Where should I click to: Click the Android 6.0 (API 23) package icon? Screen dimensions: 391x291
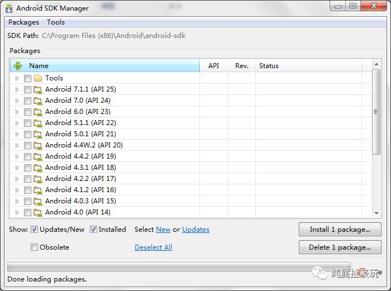pyautogui.click(x=38, y=112)
